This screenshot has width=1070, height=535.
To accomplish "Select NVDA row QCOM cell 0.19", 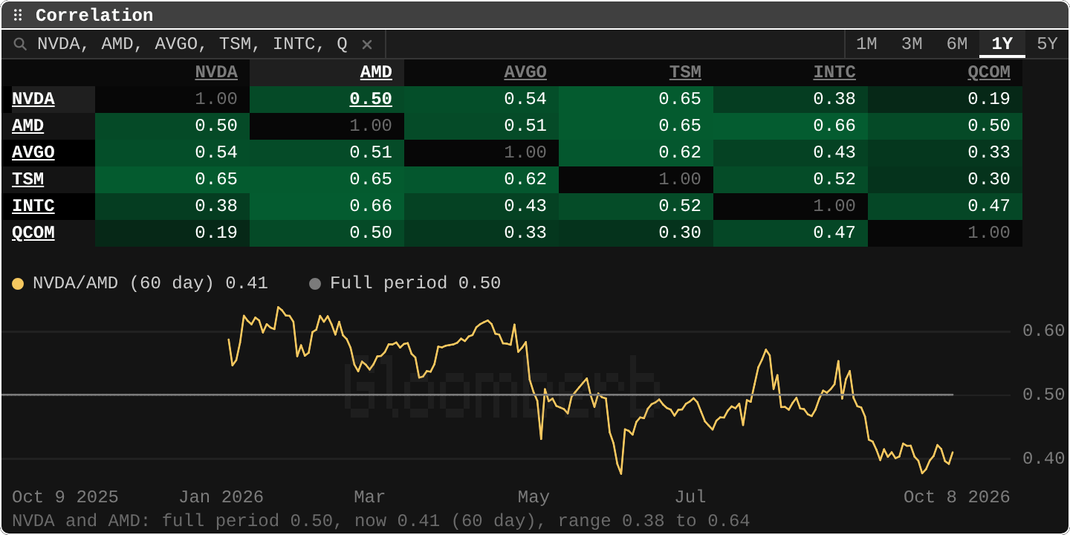I will [945, 99].
